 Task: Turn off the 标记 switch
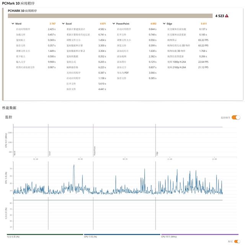pyautogui.click(x=237, y=242)
